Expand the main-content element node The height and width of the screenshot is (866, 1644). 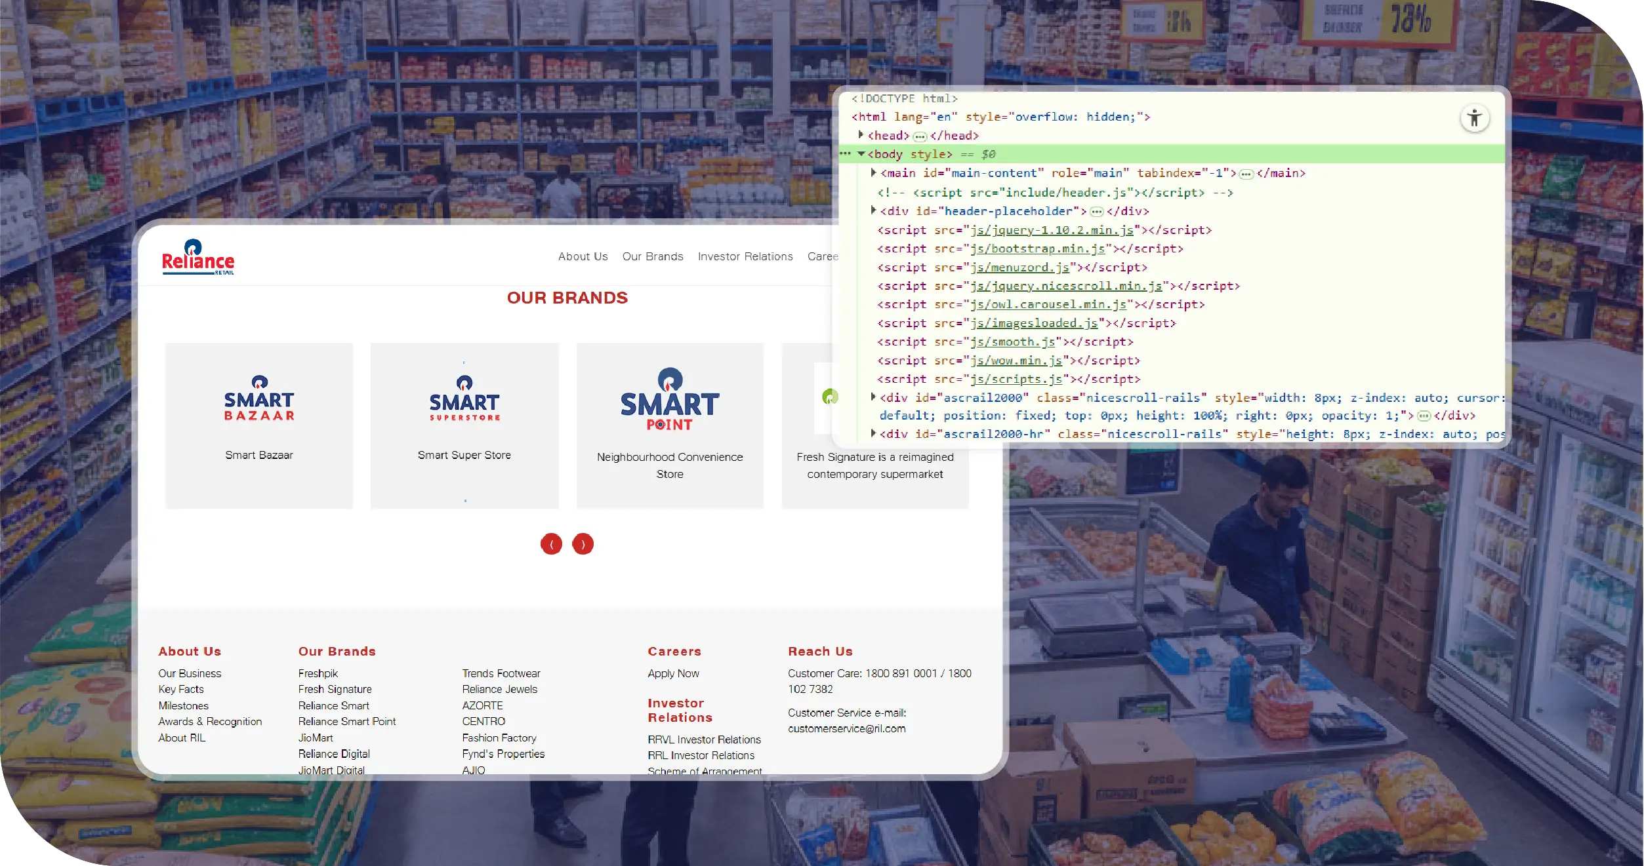873,173
